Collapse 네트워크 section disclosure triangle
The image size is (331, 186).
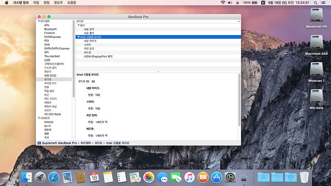point(39,118)
